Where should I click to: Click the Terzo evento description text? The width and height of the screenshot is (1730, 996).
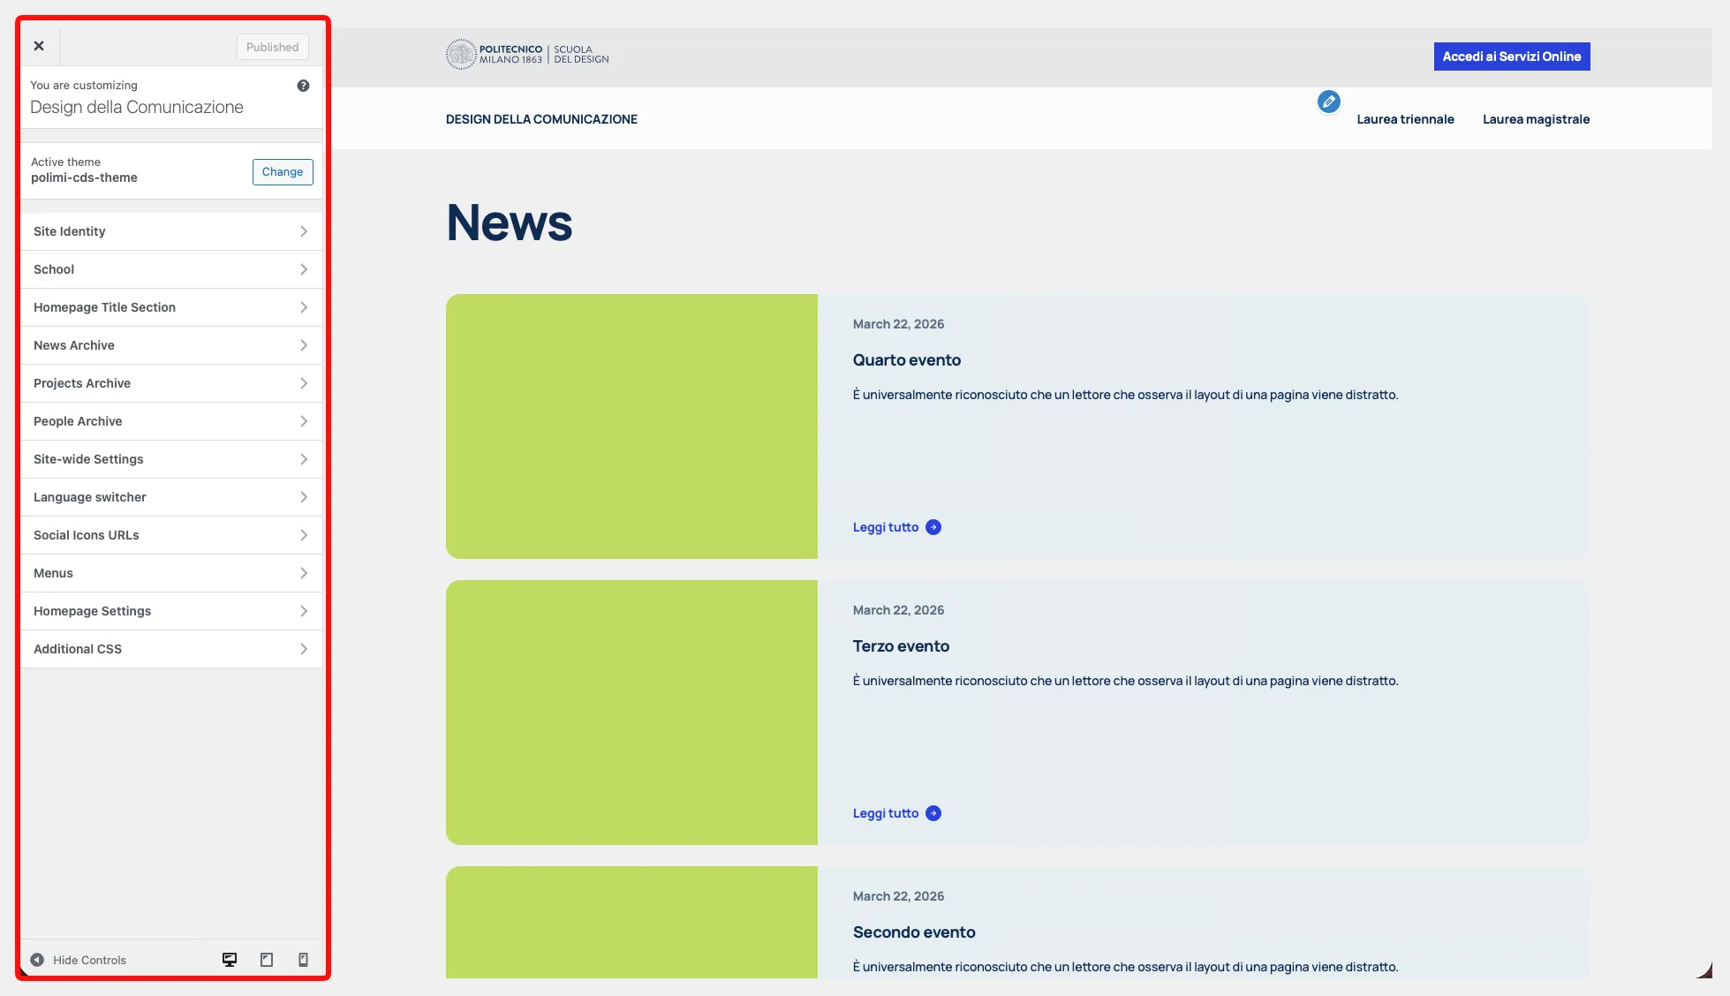(1125, 681)
